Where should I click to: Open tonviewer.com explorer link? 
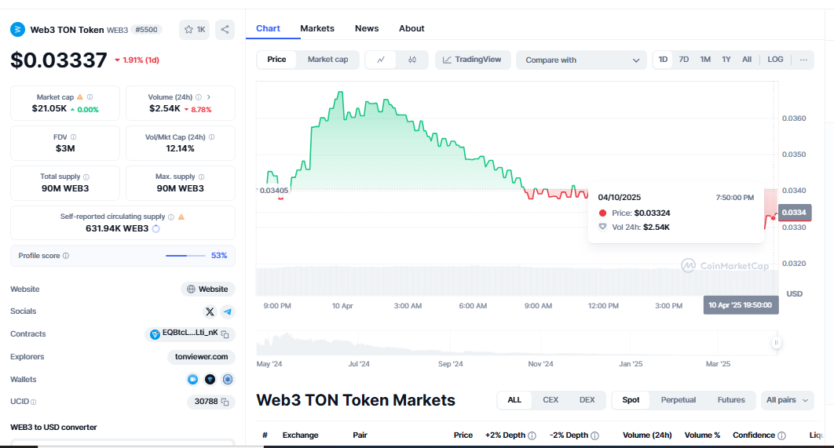tap(202, 356)
